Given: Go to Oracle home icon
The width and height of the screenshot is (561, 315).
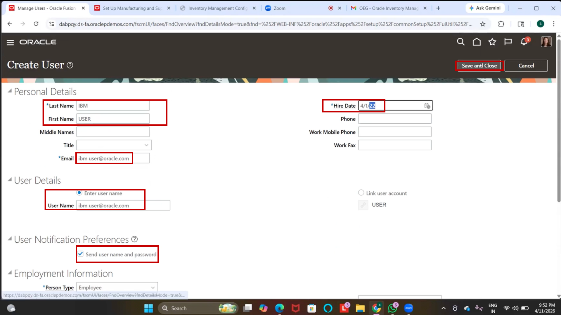Looking at the screenshot, I should [x=477, y=42].
